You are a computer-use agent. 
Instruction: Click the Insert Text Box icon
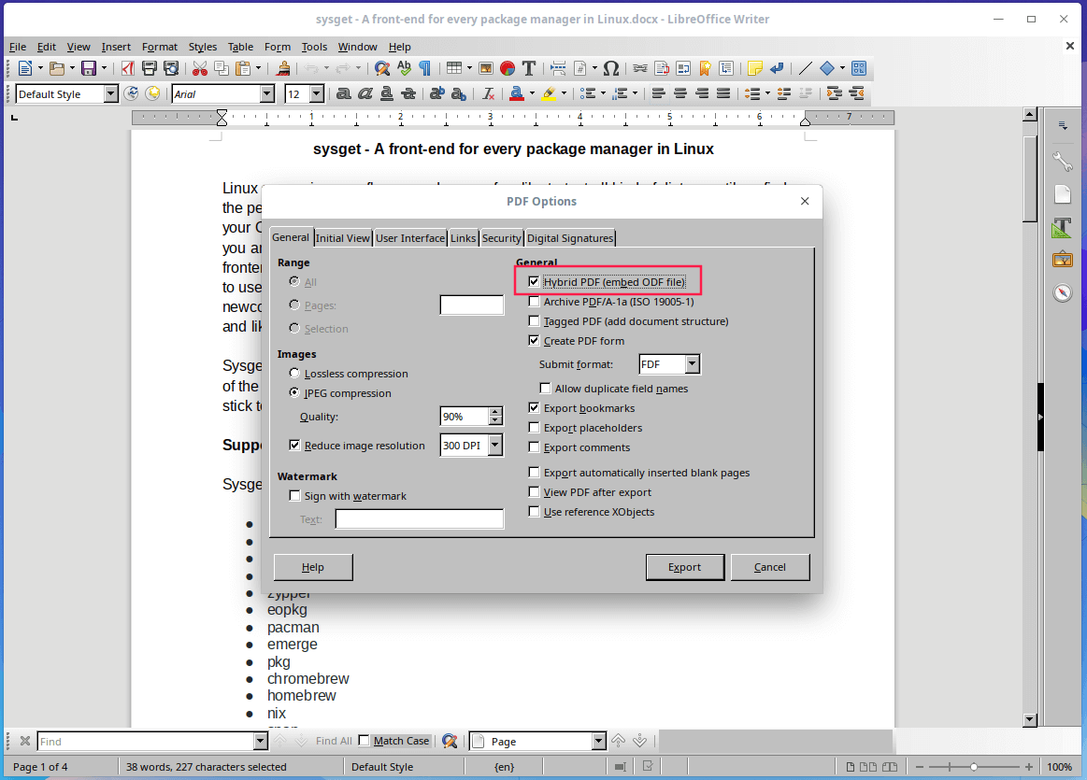click(529, 68)
